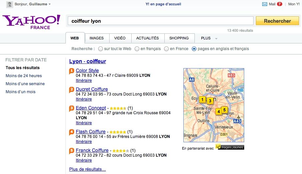Click the Yahoo! France logo
Screen dimensions: 302x174
coord(31,22)
